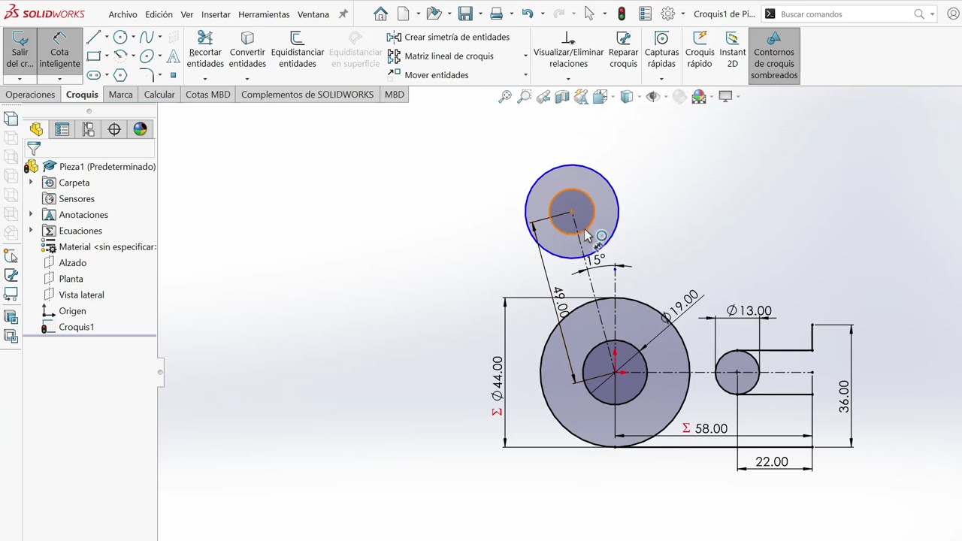Toggle Cota inteligente smart dimension tool
The width and height of the screenshot is (962, 541).
59,50
